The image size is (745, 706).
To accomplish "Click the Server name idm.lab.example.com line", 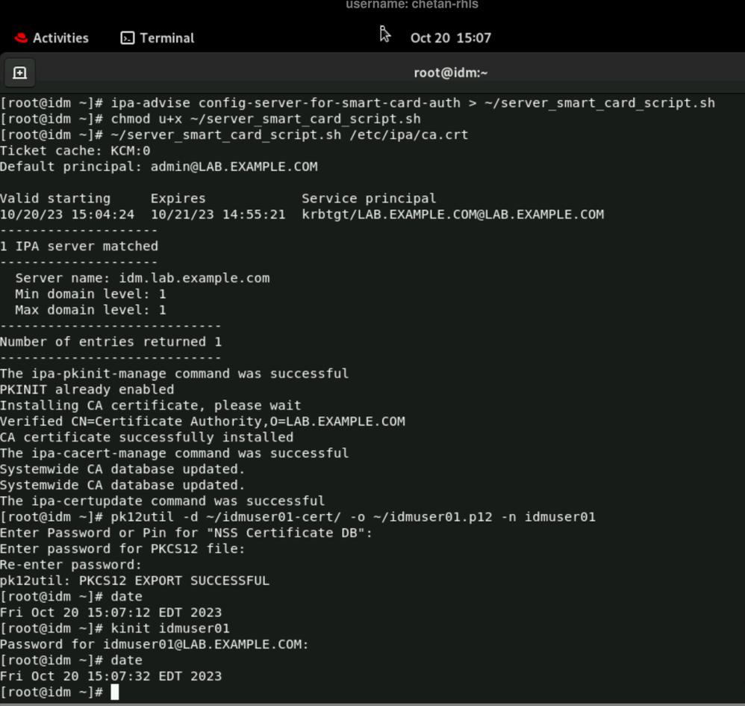I will (x=142, y=278).
